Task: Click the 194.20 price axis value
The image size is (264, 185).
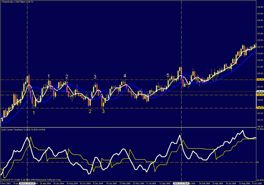Action: click(x=260, y=100)
